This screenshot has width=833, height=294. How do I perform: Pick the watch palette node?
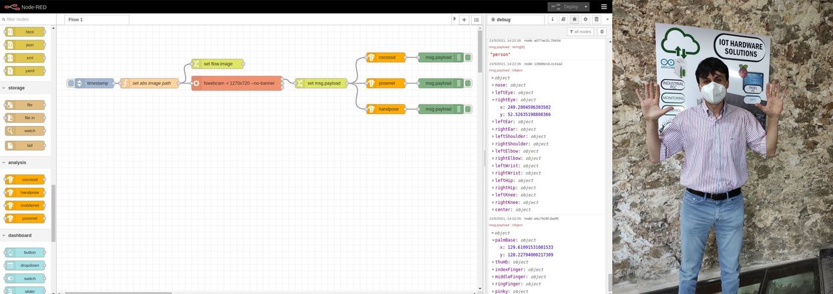(25, 131)
